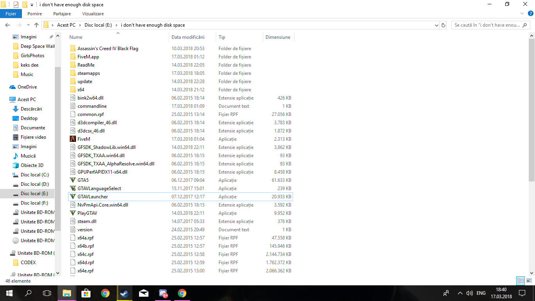Click the refresh icon beside the address bar
The image size is (535, 301).
(x=443, y=25)
